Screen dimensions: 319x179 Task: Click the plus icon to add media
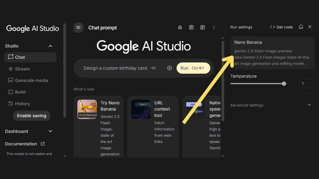click(170, 68)
